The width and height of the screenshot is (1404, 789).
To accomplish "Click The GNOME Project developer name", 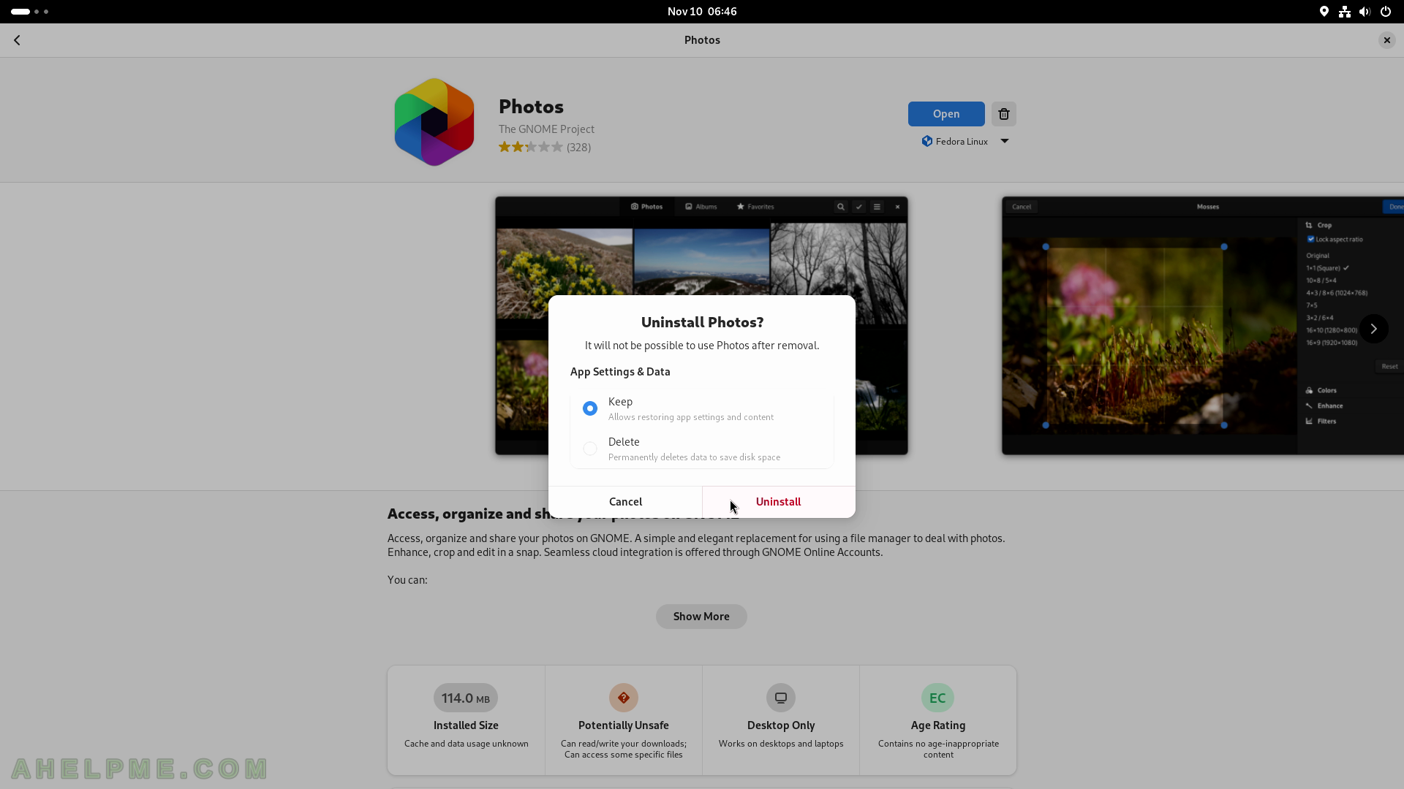I will (x=546, y=129).
